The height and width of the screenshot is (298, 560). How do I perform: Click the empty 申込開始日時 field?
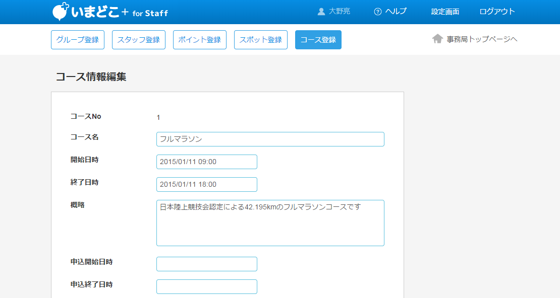207,264
